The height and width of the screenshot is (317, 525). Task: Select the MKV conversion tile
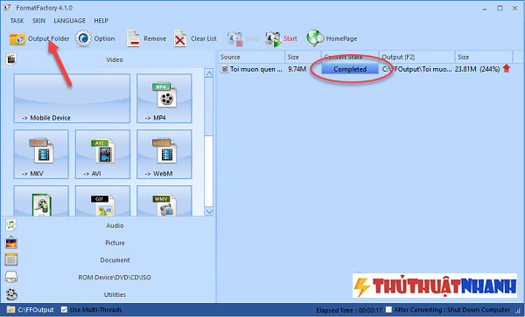(x=41, y=154)
